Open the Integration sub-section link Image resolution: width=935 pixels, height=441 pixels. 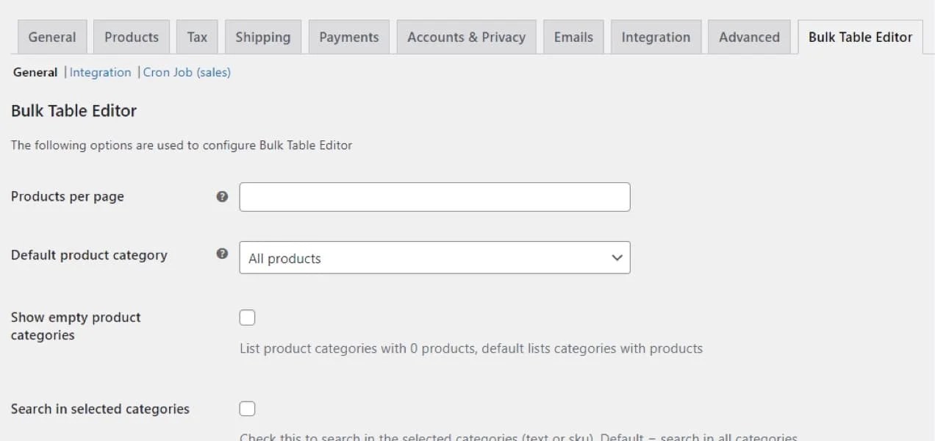100,72
